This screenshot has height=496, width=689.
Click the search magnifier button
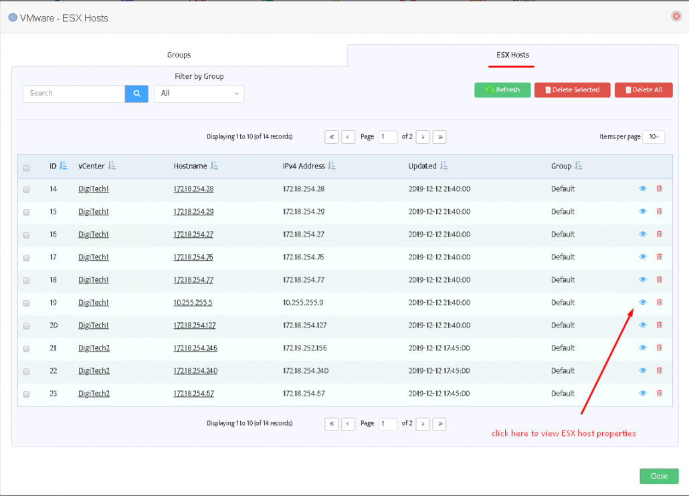coord(136,94)
